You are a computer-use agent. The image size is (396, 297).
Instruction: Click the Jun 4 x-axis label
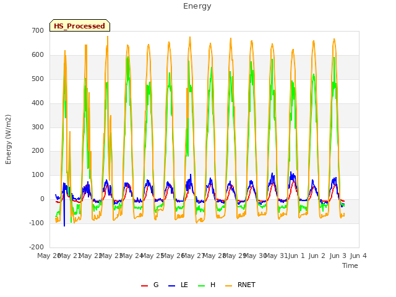click(x=358, y=256)
